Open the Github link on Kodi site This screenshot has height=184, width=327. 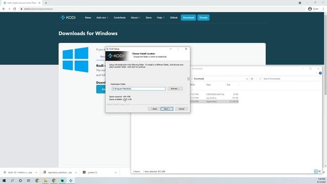click(x=174, y=17)
